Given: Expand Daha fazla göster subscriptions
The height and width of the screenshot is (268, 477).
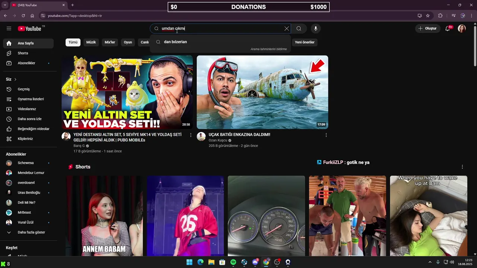Looking at the screenshot, I should 28,232.
